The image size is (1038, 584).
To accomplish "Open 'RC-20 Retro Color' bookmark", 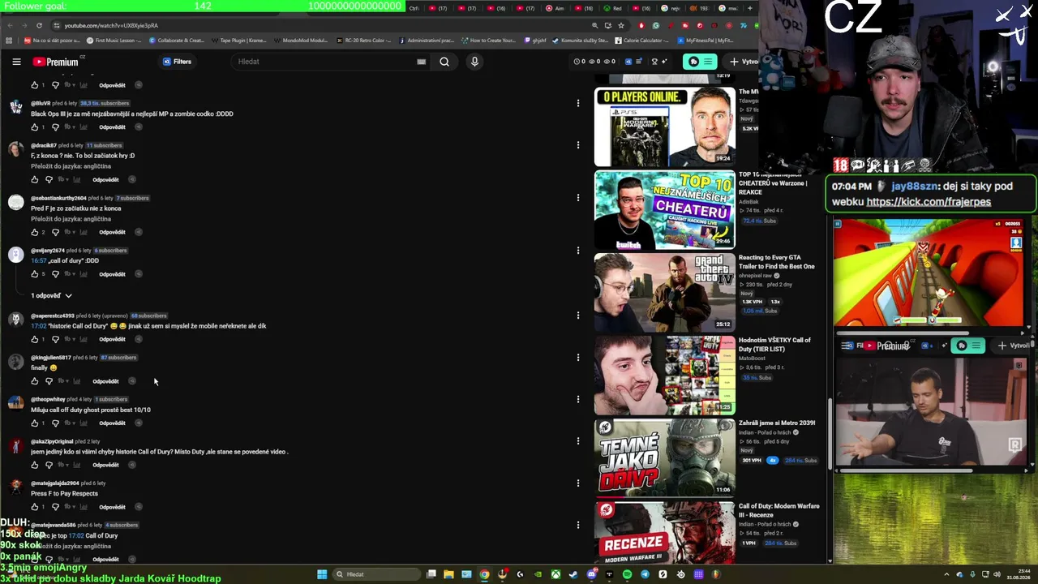I will pos(364,41).
